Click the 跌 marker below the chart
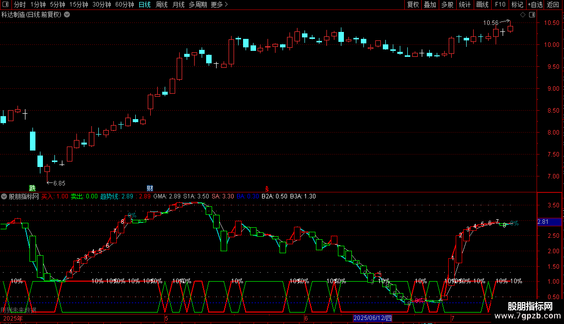The width and height of the screenshot is (564, 324). 32,188
